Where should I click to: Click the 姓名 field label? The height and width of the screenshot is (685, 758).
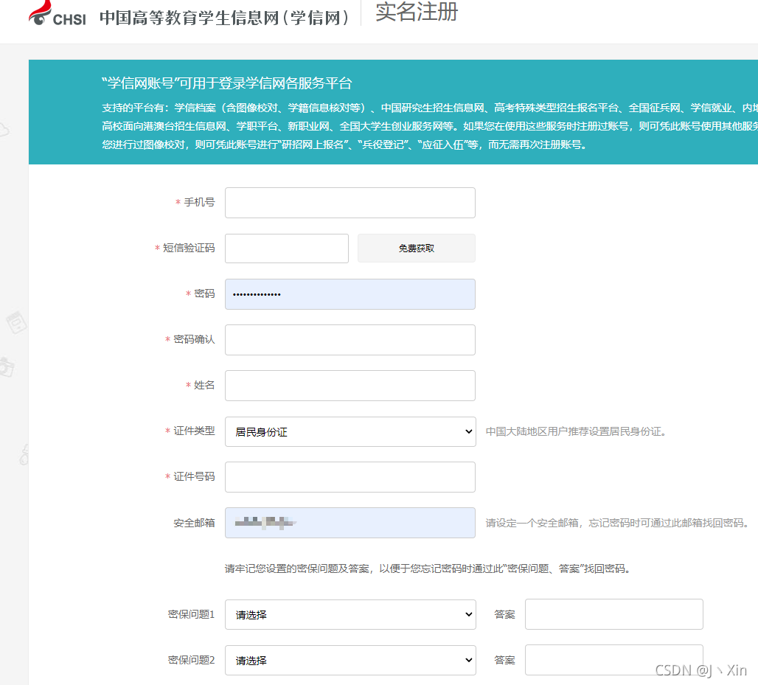(204, 386)
